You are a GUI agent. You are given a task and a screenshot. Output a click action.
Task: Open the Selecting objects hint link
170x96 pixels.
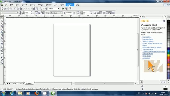[x=148, y=41]
